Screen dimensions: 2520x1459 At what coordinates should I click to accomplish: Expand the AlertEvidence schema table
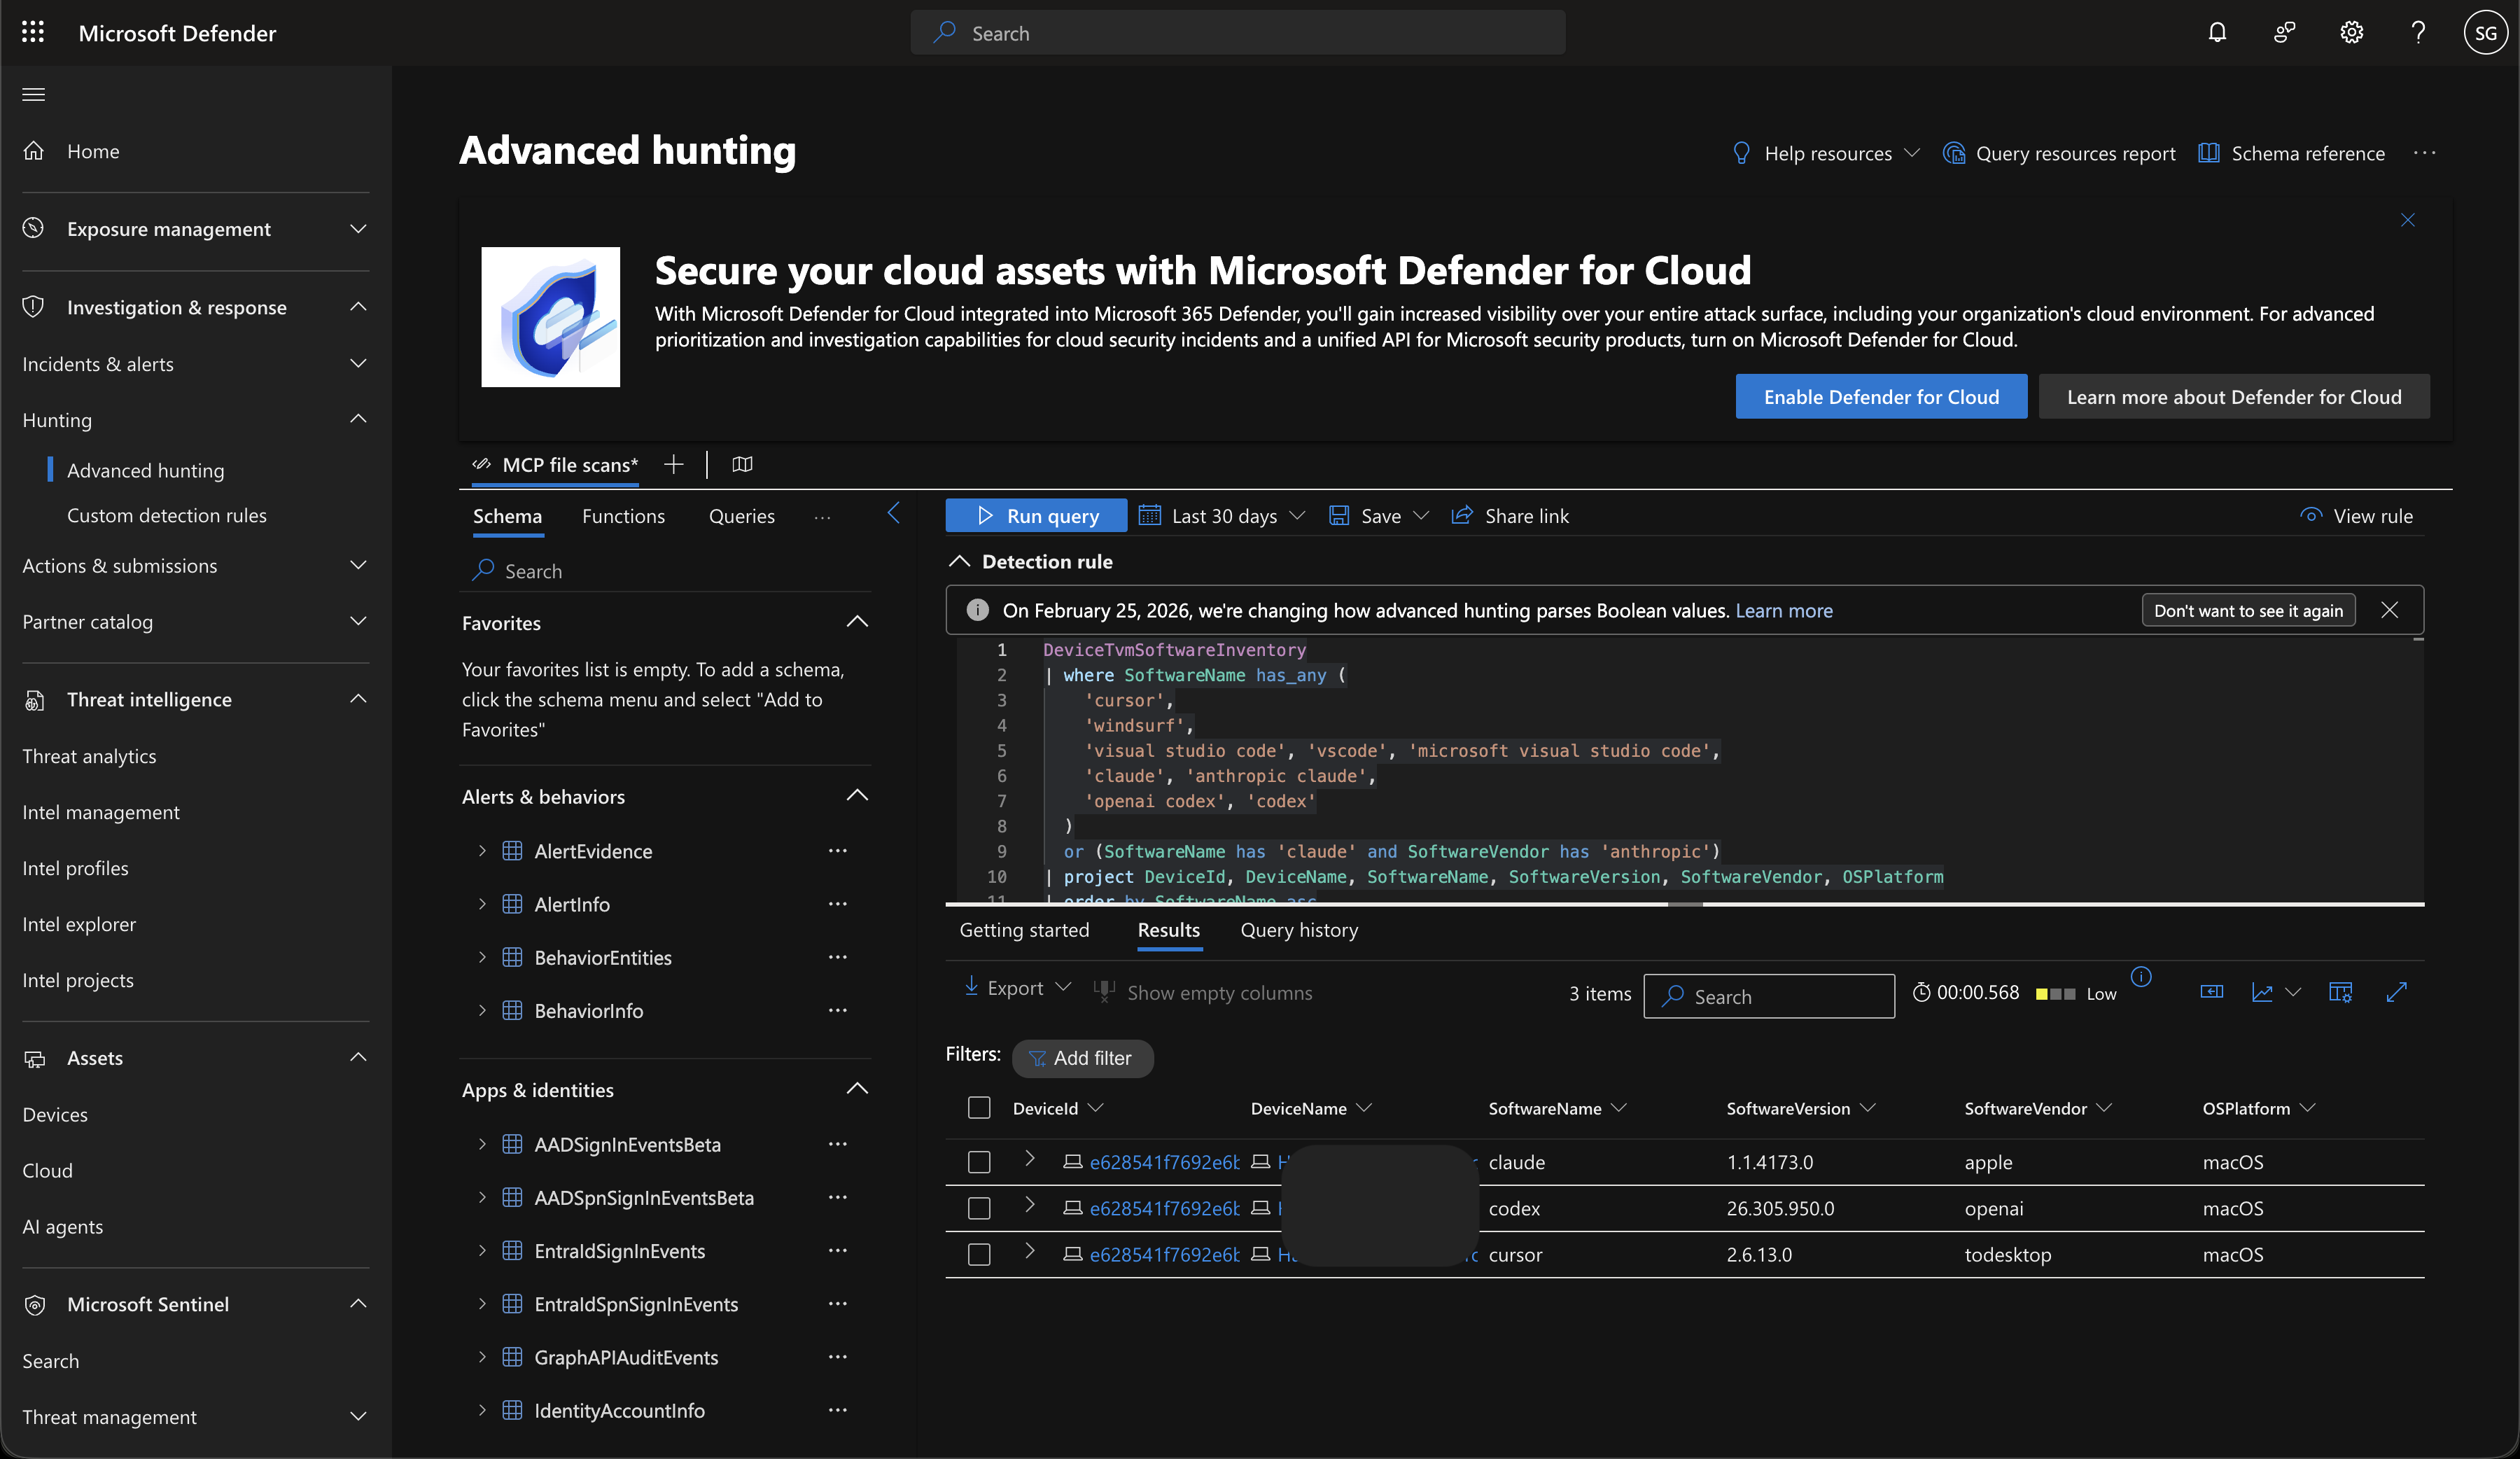tap(482, 851)
